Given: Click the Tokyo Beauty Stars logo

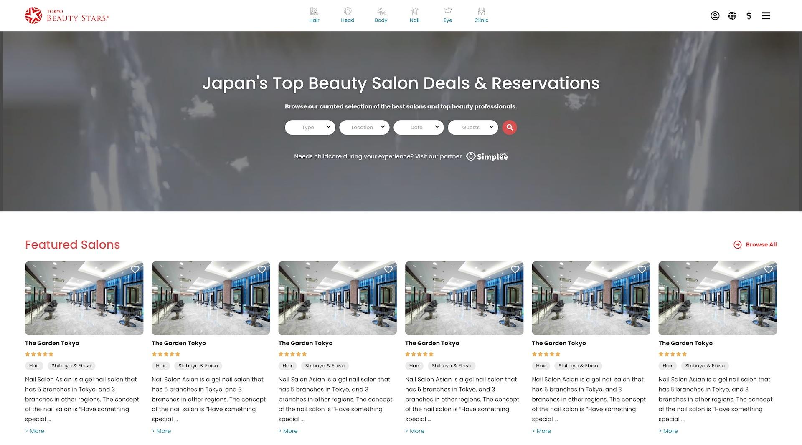Looking at the screenshot, I should [67, 15].
